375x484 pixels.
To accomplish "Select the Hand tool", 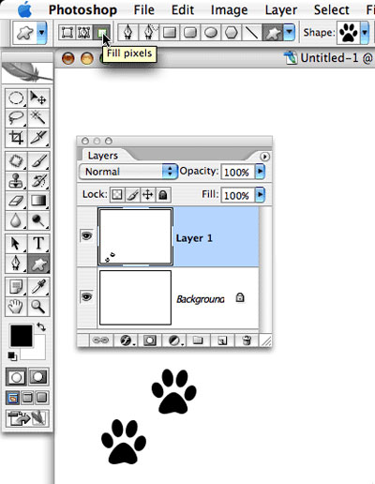I will click(x=16, y=307).
